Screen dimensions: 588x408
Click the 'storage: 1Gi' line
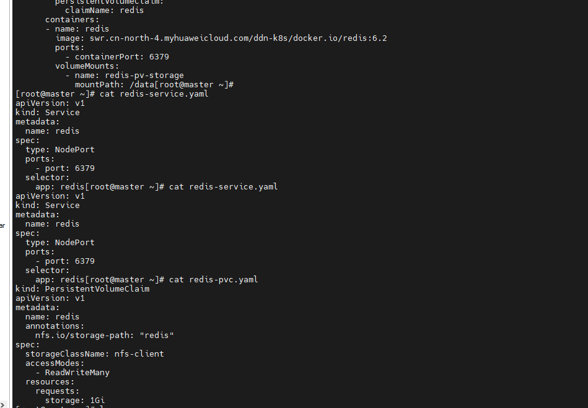coord(79,400)
